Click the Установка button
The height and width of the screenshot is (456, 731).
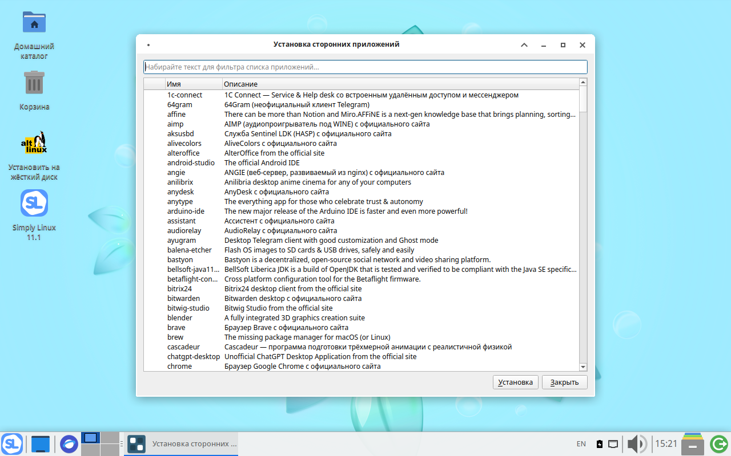(x=515, y=382)
